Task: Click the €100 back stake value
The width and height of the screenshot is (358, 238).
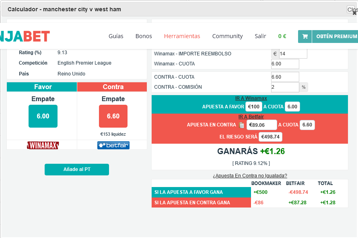Action: tap(254, 107)
